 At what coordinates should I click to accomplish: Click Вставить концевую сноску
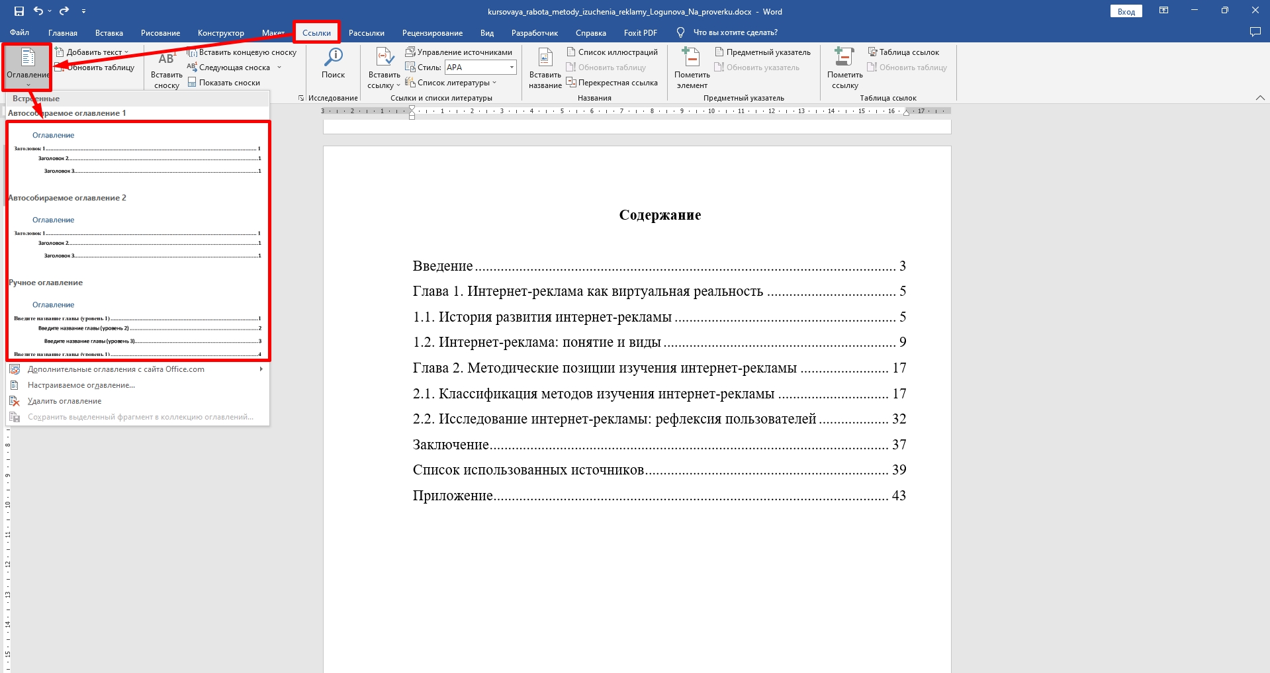(x=242, y=52)
